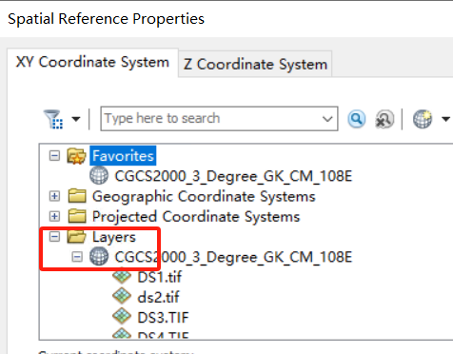Switch to the XY Coordinate System tab
The height and width of the screenshot is (354, 453).
(x=92, y=62)
